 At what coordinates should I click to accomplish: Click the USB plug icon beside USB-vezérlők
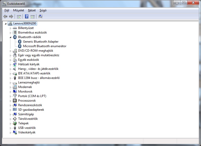15,128
